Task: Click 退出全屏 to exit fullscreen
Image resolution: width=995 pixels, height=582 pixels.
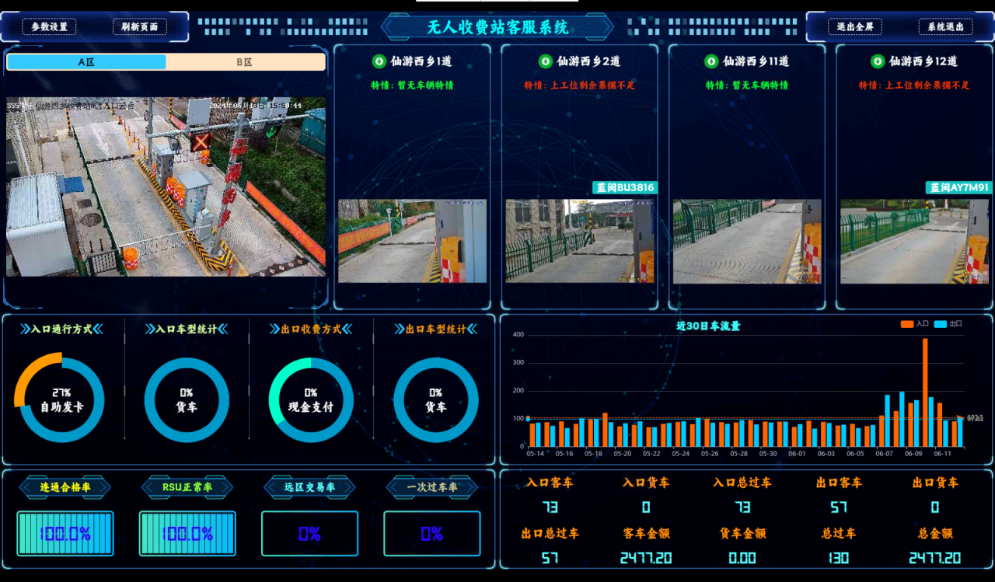Action: (854, 26)
